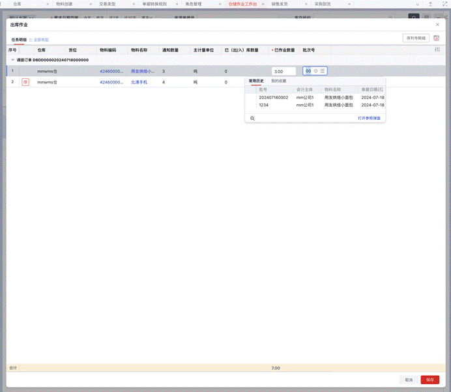Click the icon next to 序列号明细 button
The height and width of the screenshot is (392, 451).
click(436, 38)
